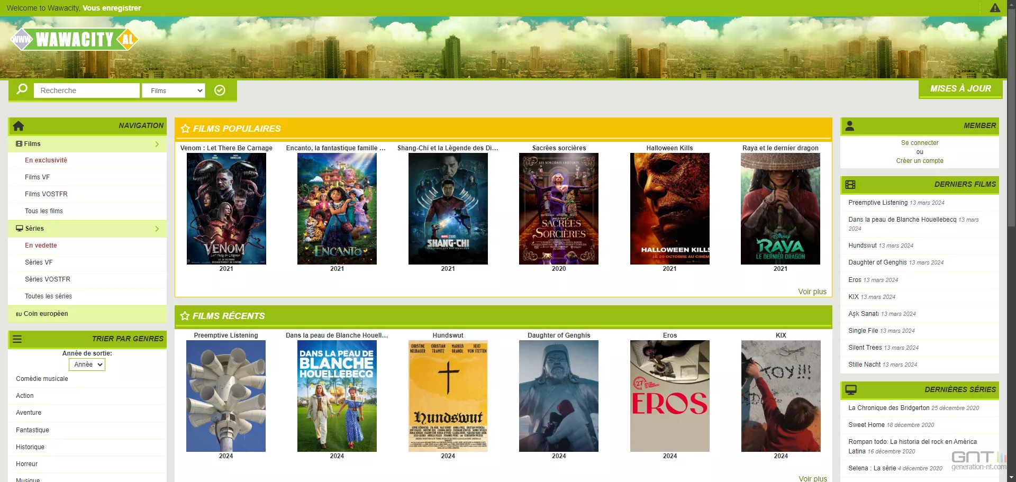
Task: Open Sweet Home series entry
Action: pos(867,425)
